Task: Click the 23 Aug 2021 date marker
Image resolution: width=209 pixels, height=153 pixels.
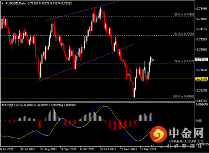Action: pos(48,149)
